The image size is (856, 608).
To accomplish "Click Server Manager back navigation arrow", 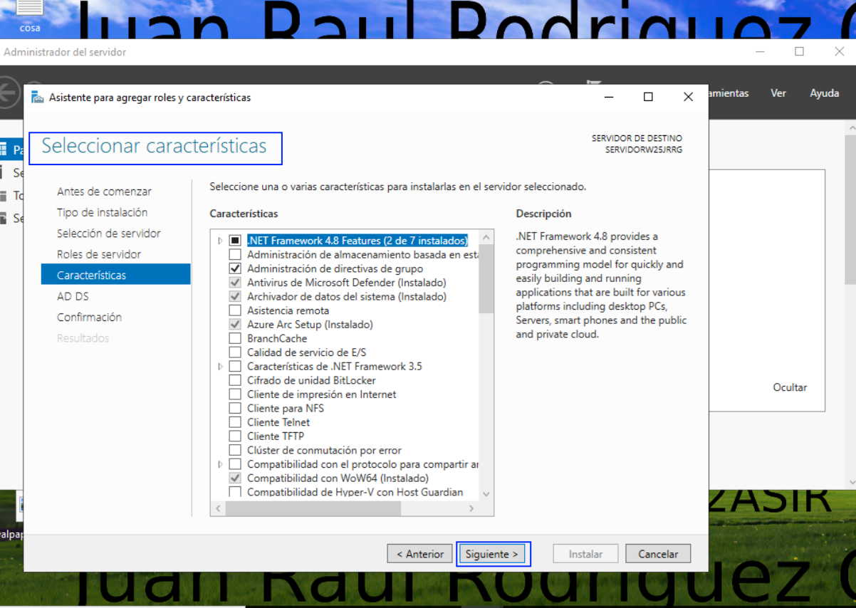I will 9,93.
